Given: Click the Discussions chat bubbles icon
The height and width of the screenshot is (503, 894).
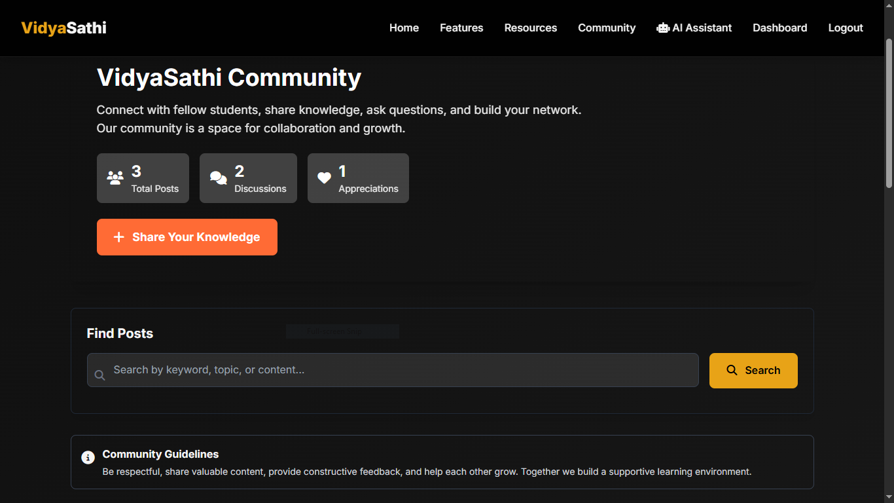Looking at the screenshot, I should click(x=219, y=177).
